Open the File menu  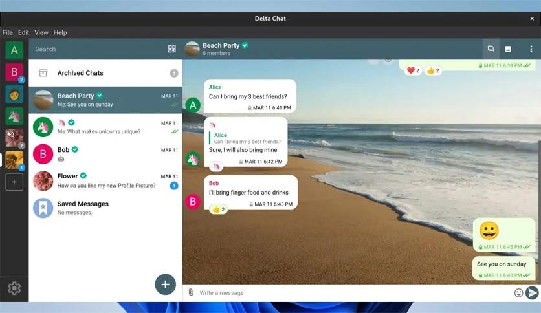tap(8, 32)
